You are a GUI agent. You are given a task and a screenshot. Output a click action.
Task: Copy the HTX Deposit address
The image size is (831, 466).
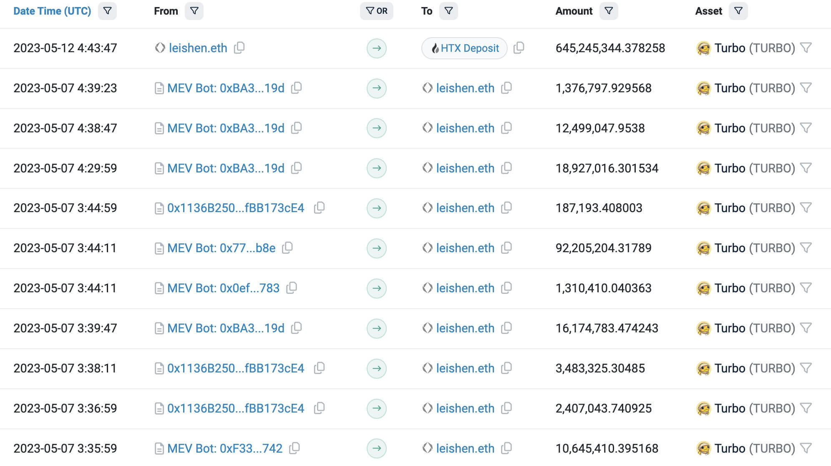tap(519, 48)
